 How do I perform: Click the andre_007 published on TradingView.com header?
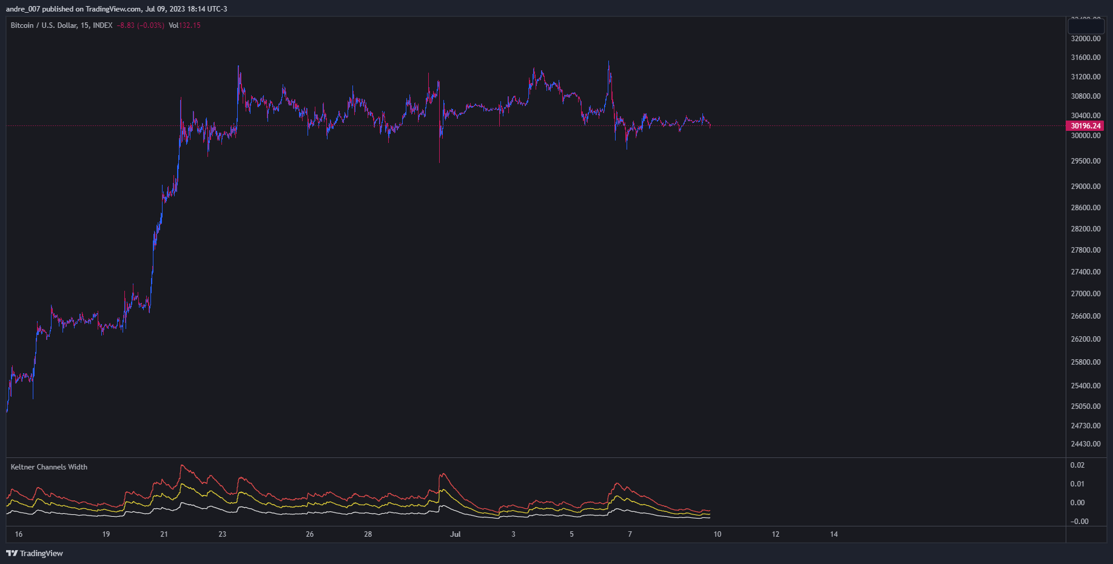point(116,9)
